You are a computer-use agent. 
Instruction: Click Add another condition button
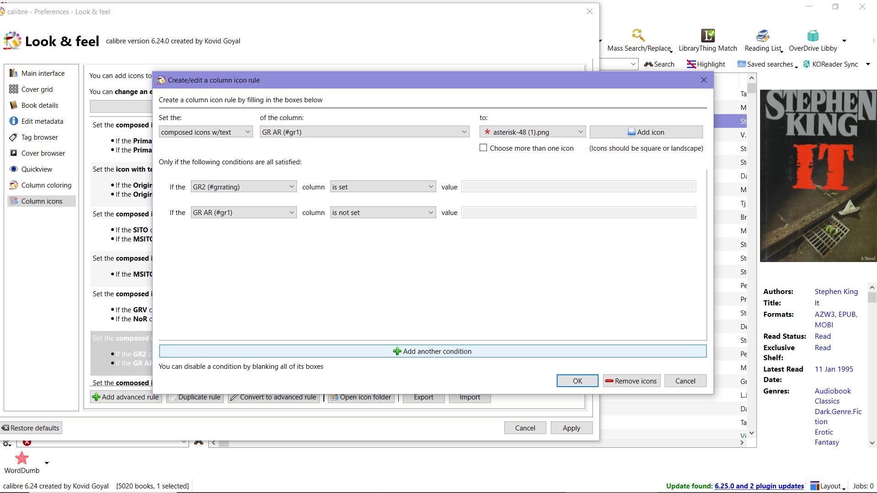(433, 351)
